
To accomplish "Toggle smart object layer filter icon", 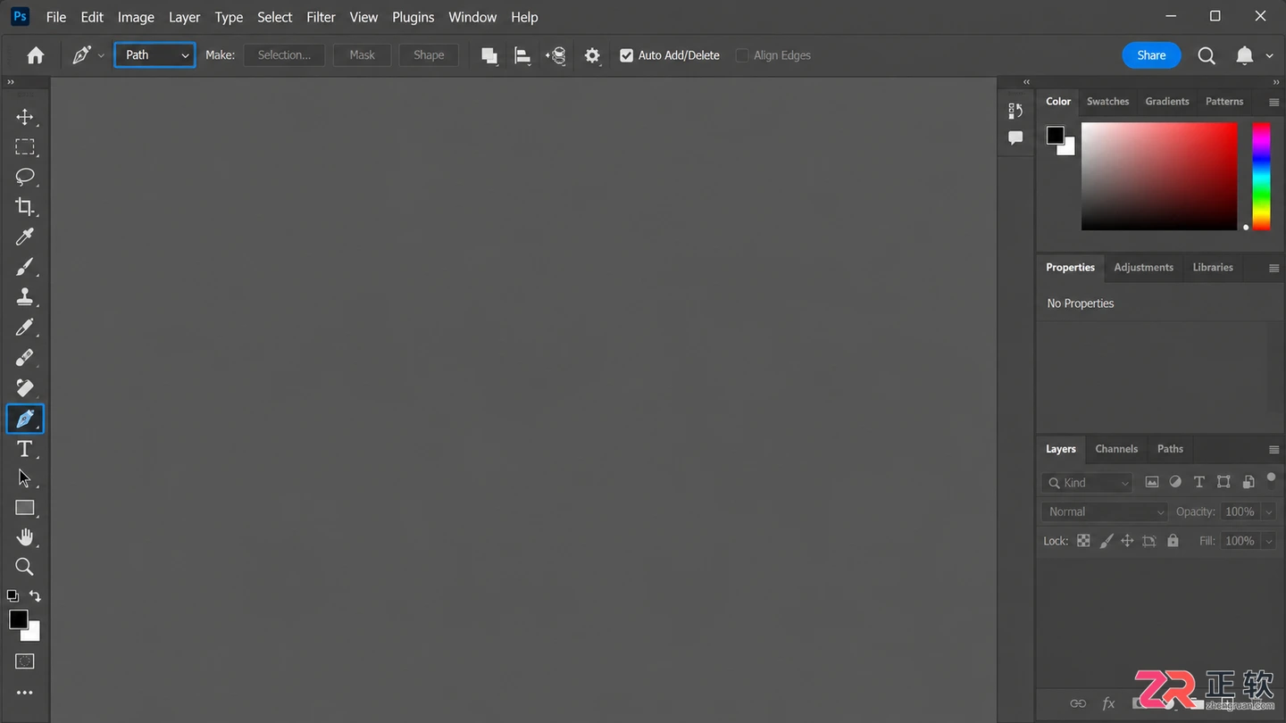I will coord(1248,482).
